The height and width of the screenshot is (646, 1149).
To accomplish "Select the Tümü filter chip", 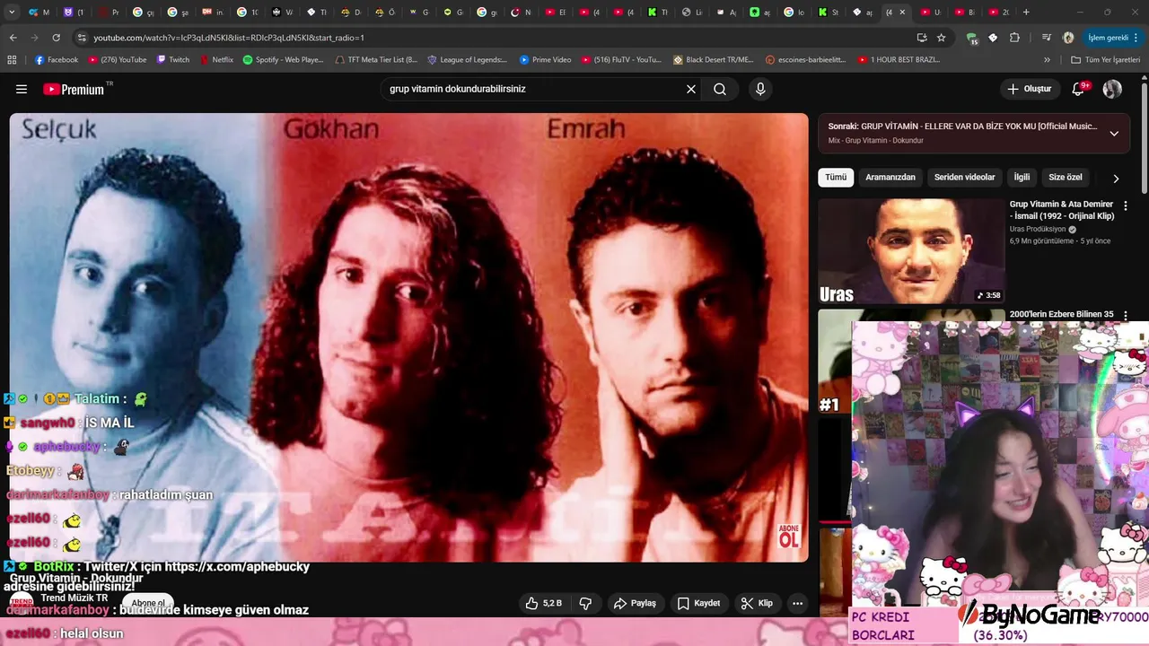I will 836,178.
